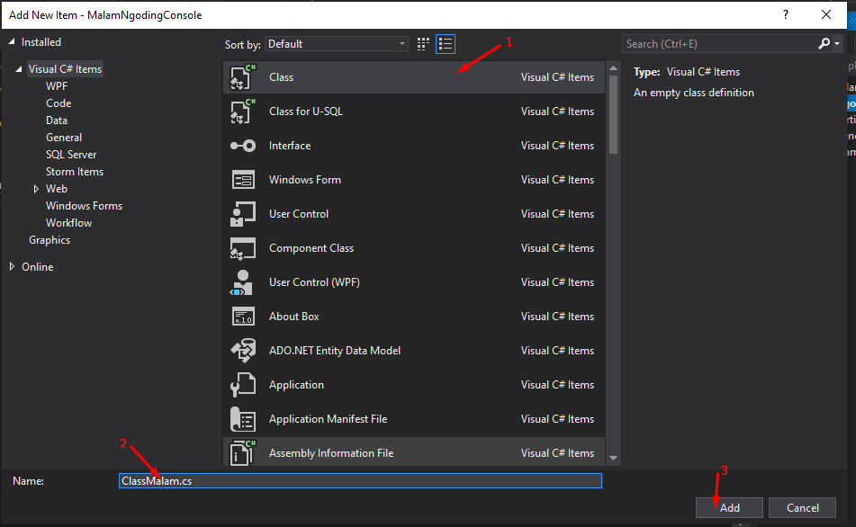856x527 pixels.
Task: Click the Cancel button
Action: point(803,508)
